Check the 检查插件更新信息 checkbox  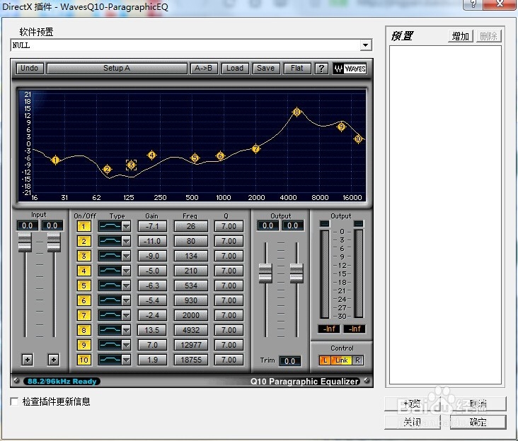pos(14,401)
